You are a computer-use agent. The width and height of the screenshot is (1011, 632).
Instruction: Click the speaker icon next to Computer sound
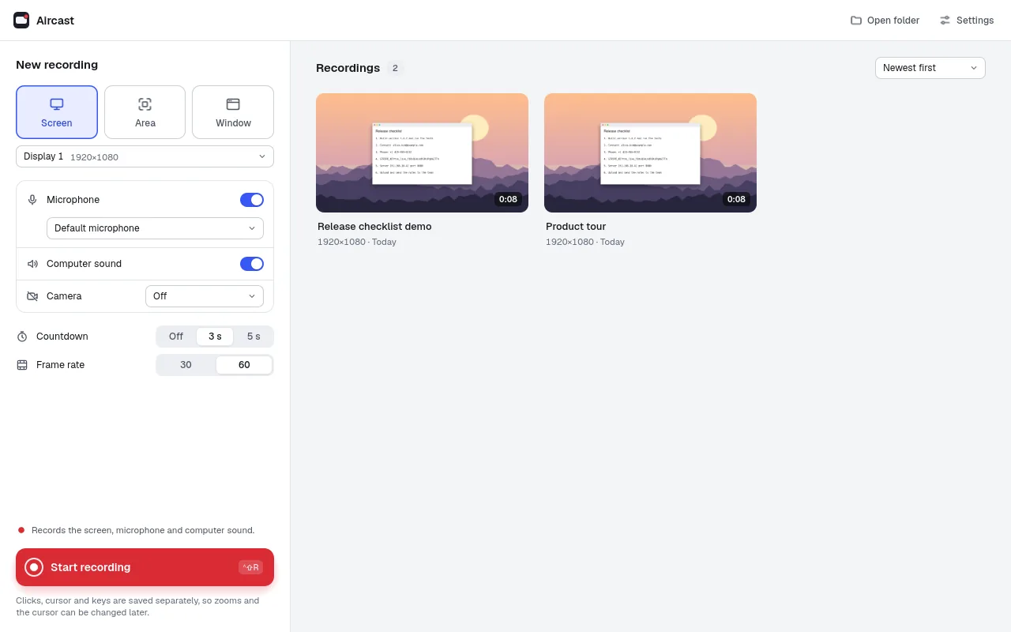coord(32,264)
